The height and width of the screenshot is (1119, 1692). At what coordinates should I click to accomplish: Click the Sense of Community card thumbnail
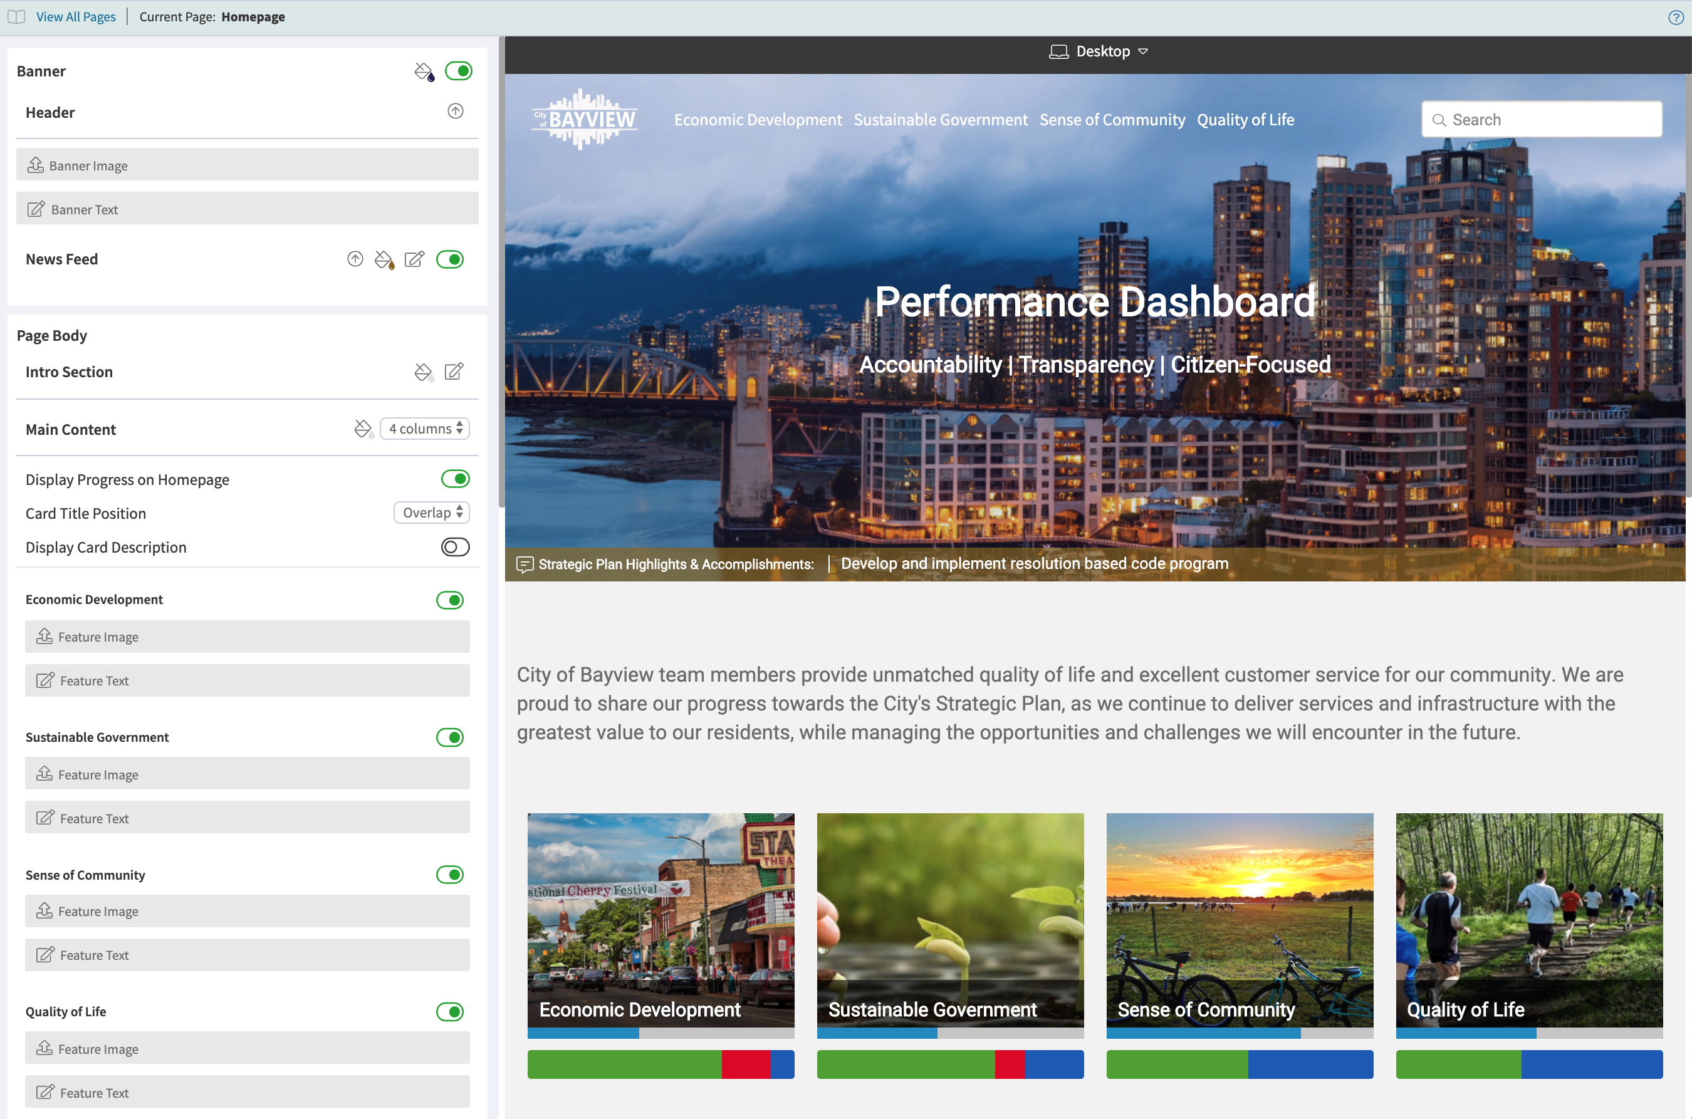coord(1240,920)
